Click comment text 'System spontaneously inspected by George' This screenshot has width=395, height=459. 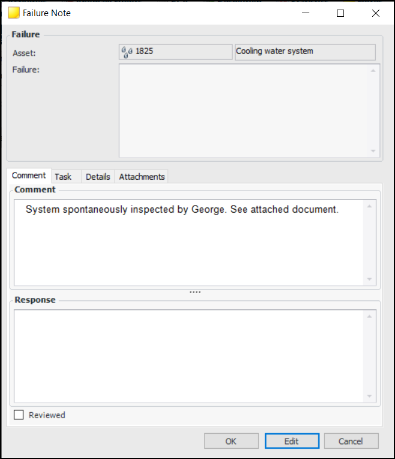tap(125, 210)
